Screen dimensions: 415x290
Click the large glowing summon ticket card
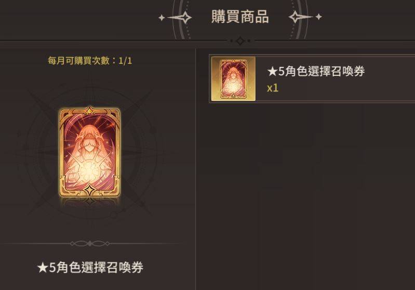click(90, 152)
